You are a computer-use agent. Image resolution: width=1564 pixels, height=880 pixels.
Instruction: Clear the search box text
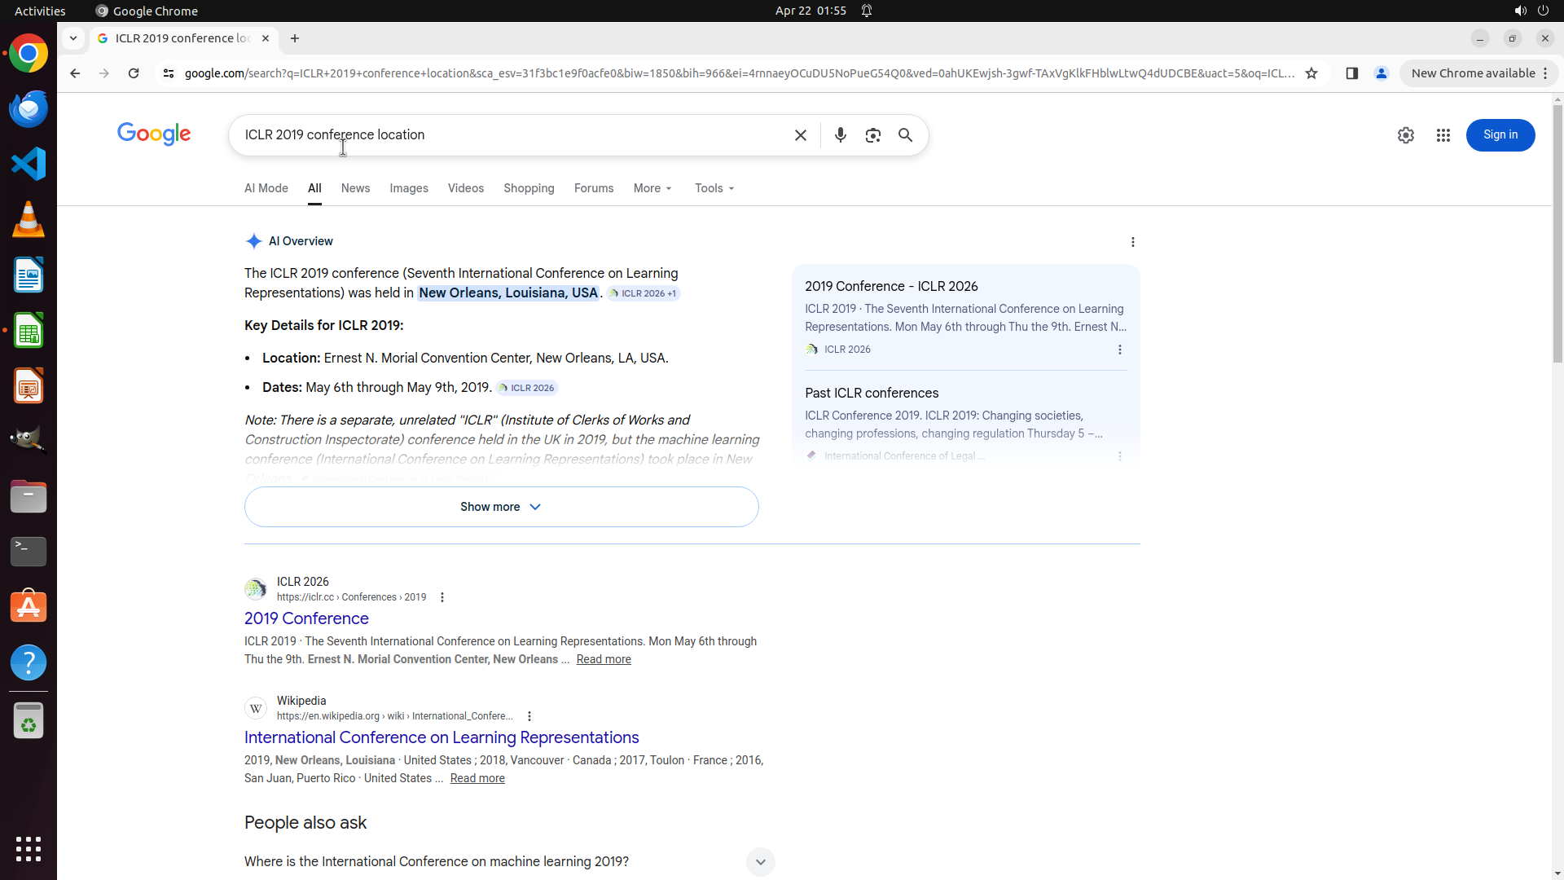[x=800, y=135]
